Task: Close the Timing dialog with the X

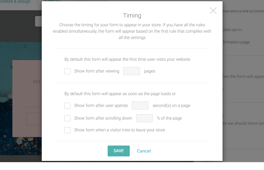Action: (213, 11)
